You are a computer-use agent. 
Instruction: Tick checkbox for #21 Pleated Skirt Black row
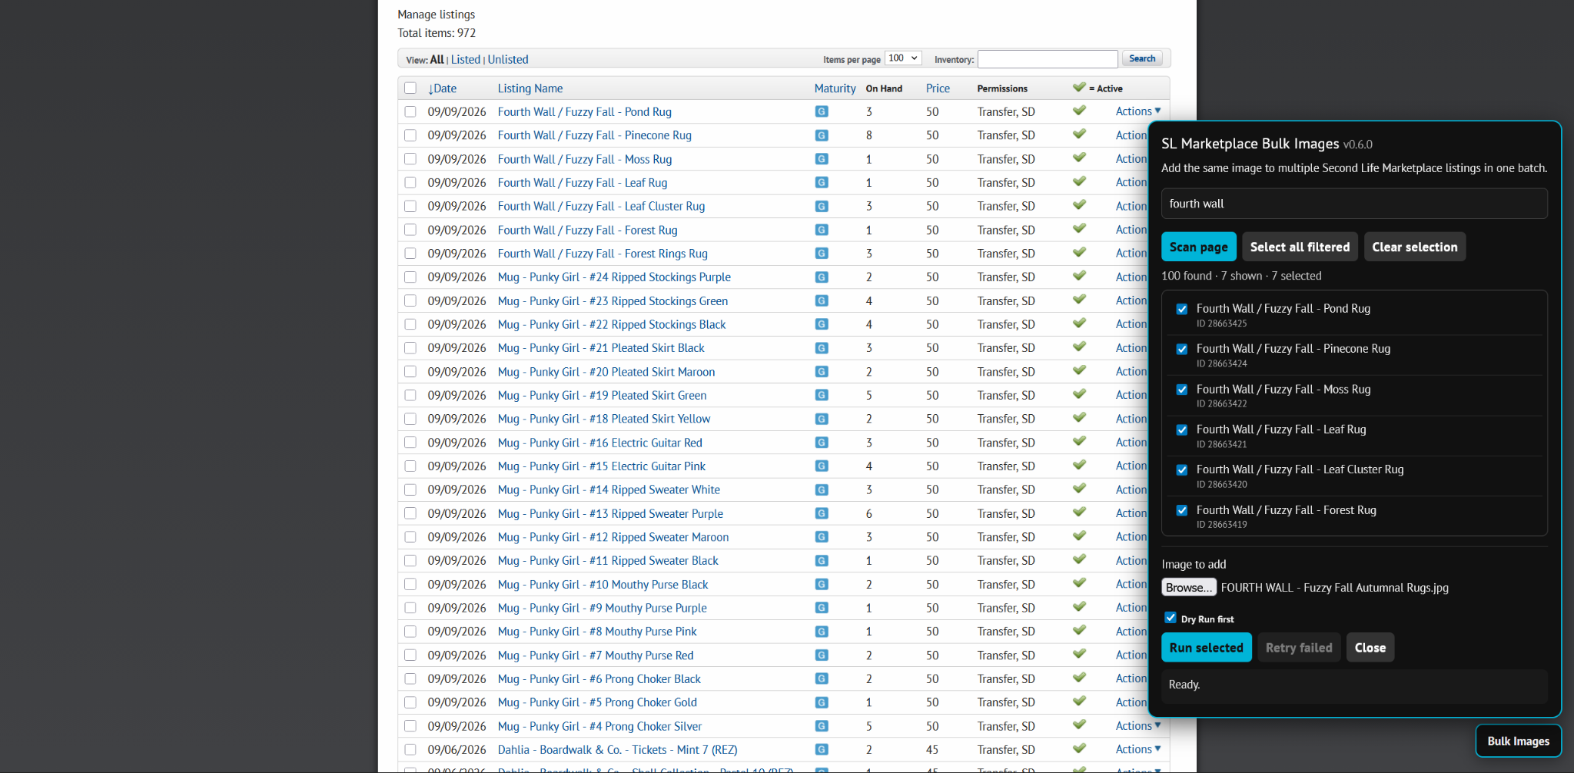coord(410,348)
